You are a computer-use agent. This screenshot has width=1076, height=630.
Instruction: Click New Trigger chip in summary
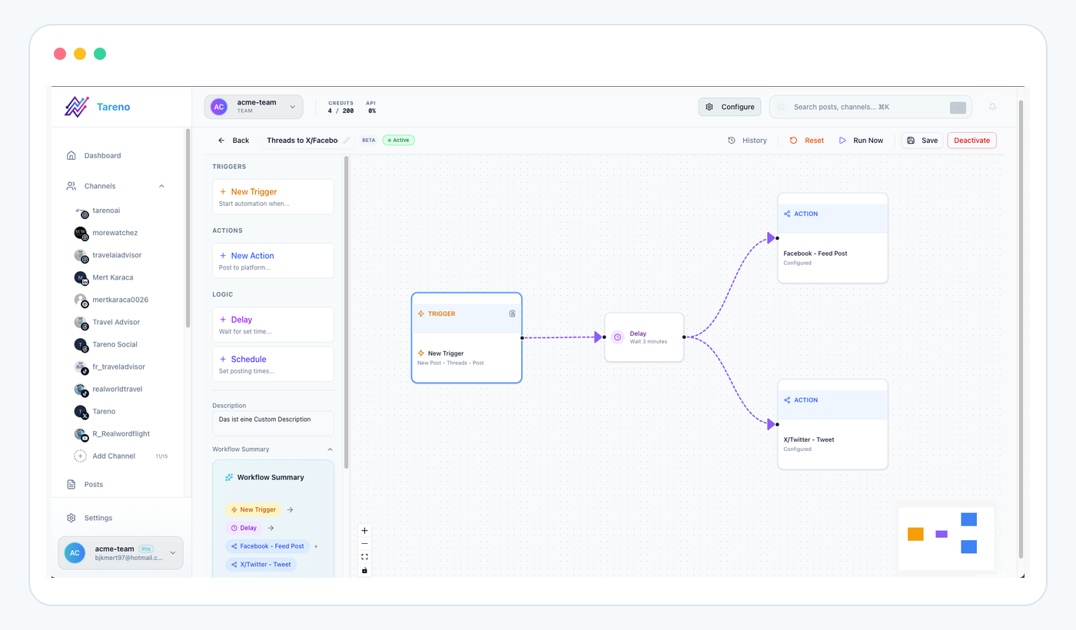254,509
